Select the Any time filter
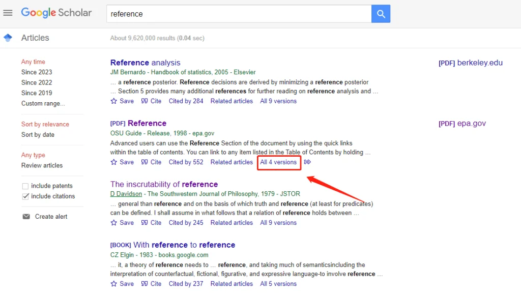521x293 pixels. pyautogui.click(x=33, y=62)
